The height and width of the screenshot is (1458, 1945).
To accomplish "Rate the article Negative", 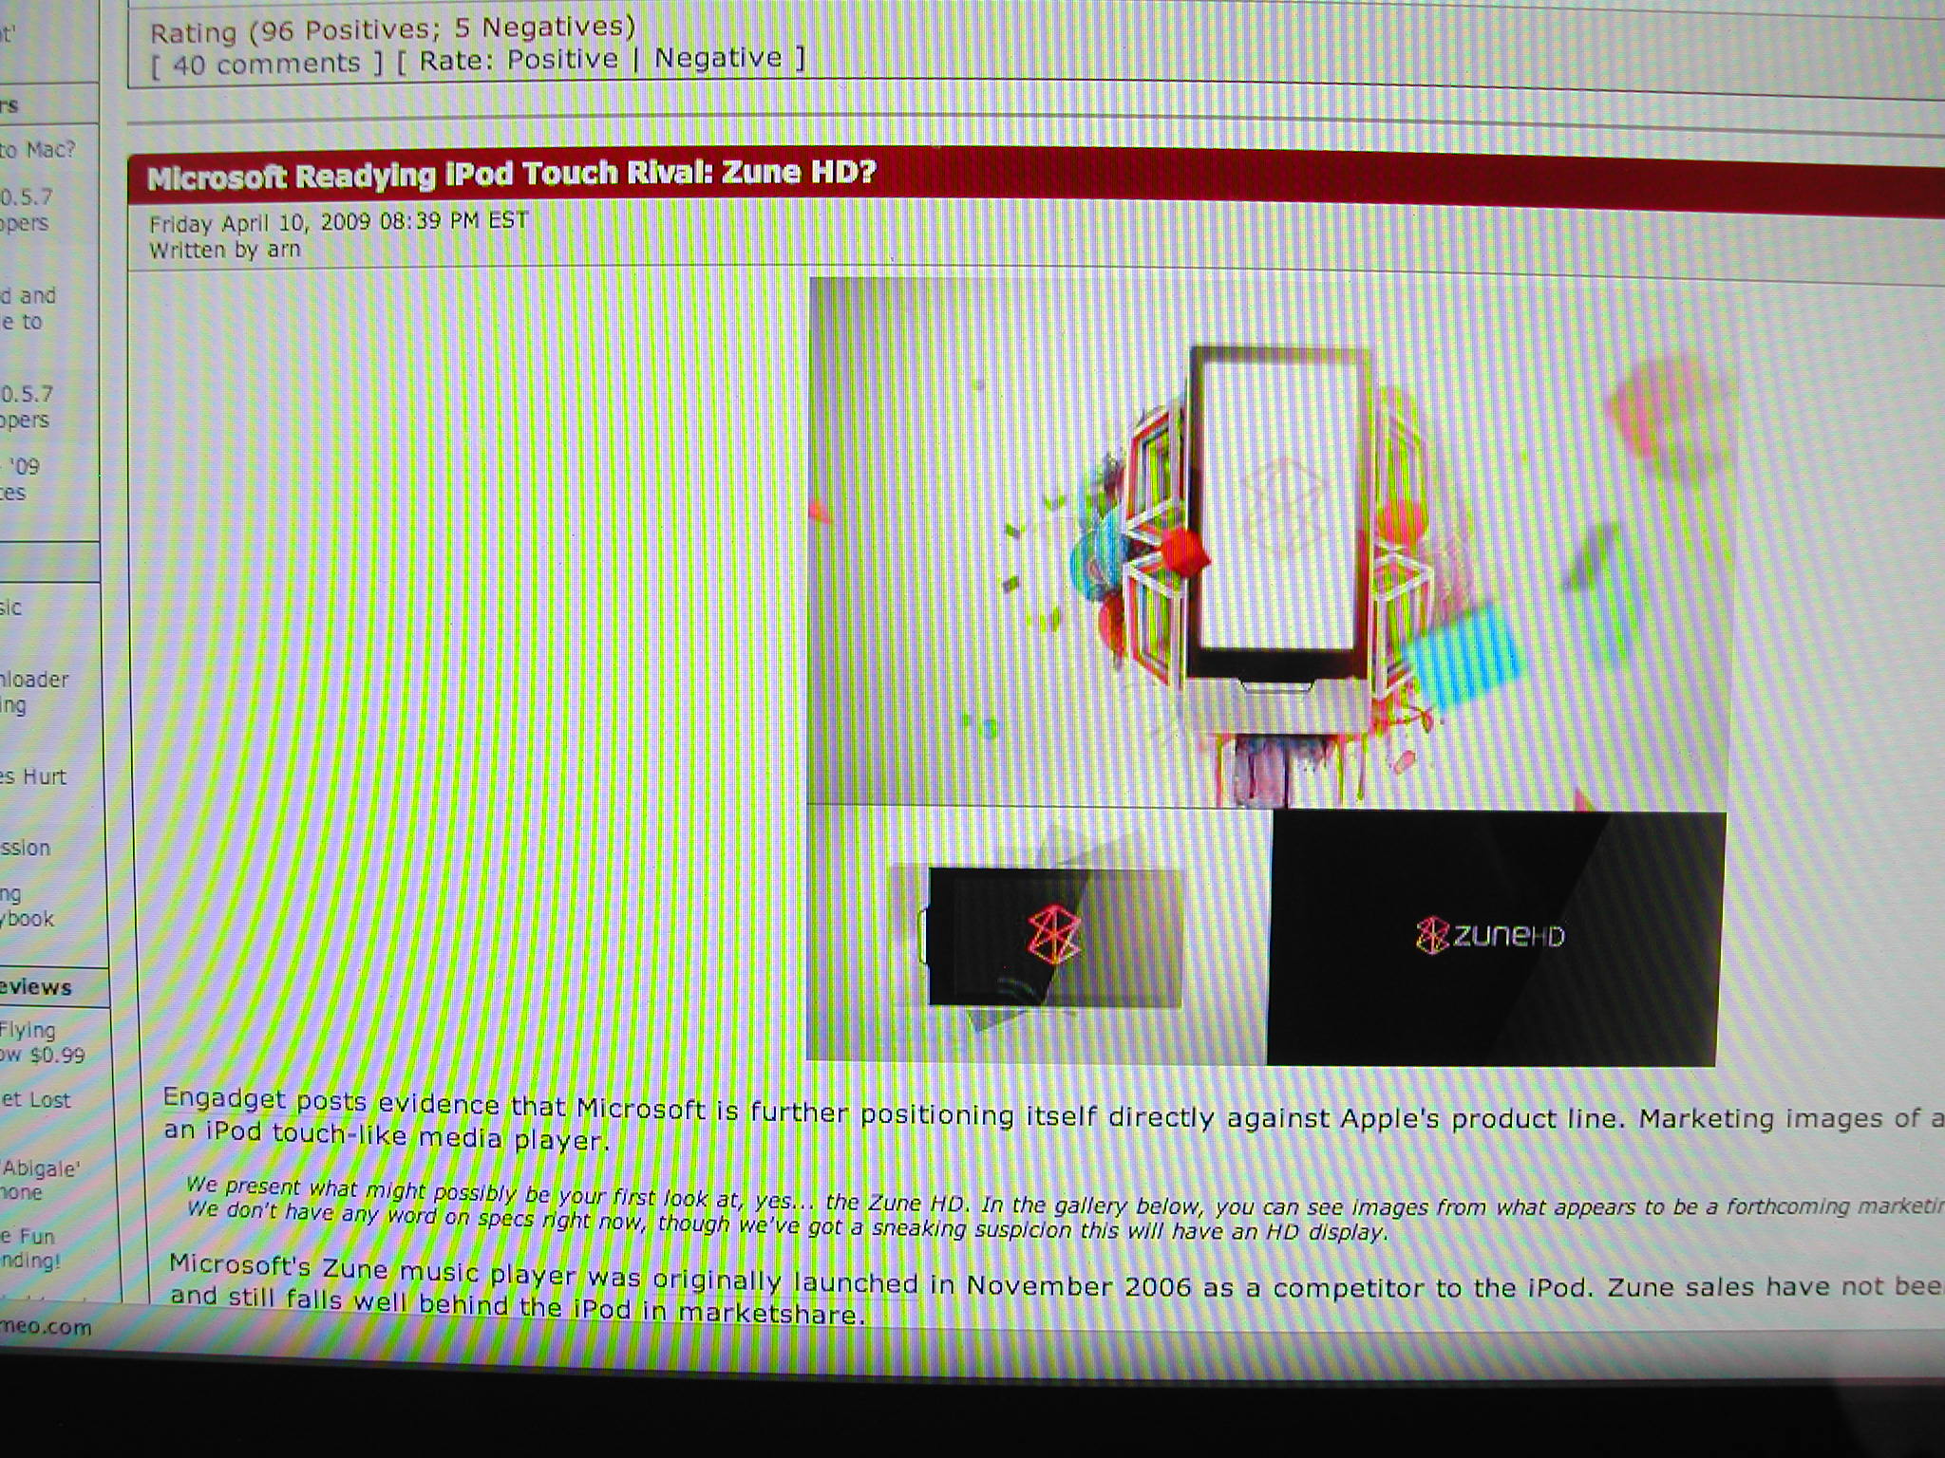I will (x=718, y=58).
